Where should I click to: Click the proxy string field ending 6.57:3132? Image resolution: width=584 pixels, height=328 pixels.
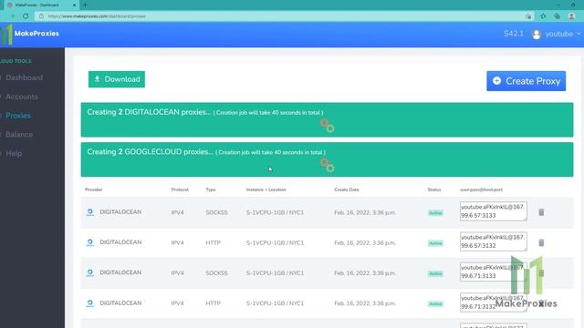point(493,241)
